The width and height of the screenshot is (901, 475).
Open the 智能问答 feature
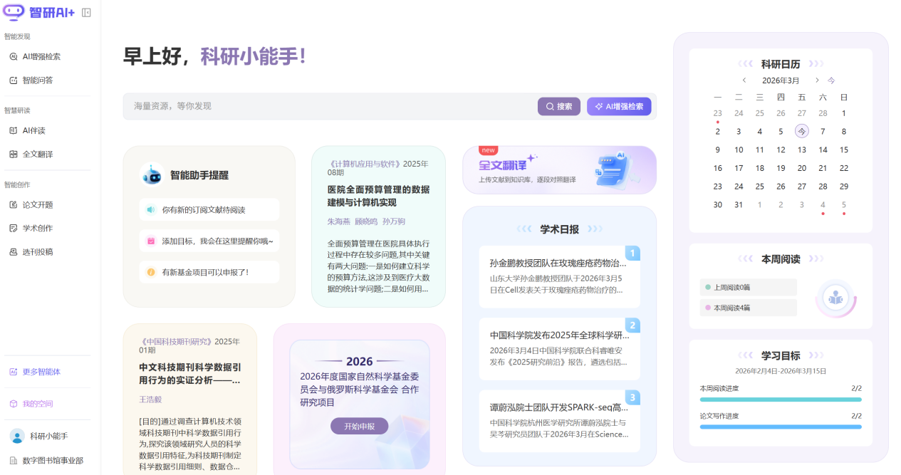click(38, 80)
